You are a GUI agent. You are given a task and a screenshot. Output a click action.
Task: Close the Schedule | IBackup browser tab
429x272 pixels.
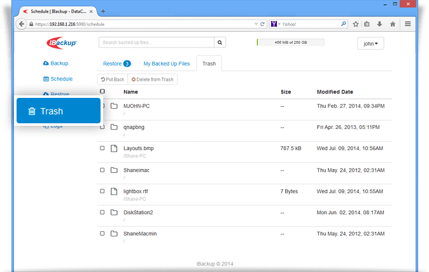click(91, 11)
